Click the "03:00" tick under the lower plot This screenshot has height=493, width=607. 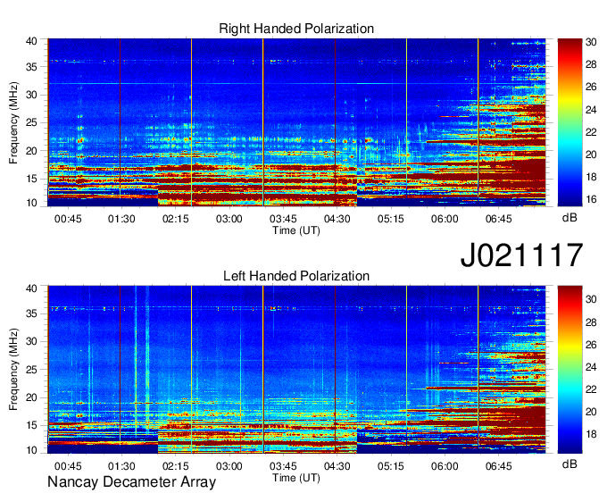click(x=229, y=466)
